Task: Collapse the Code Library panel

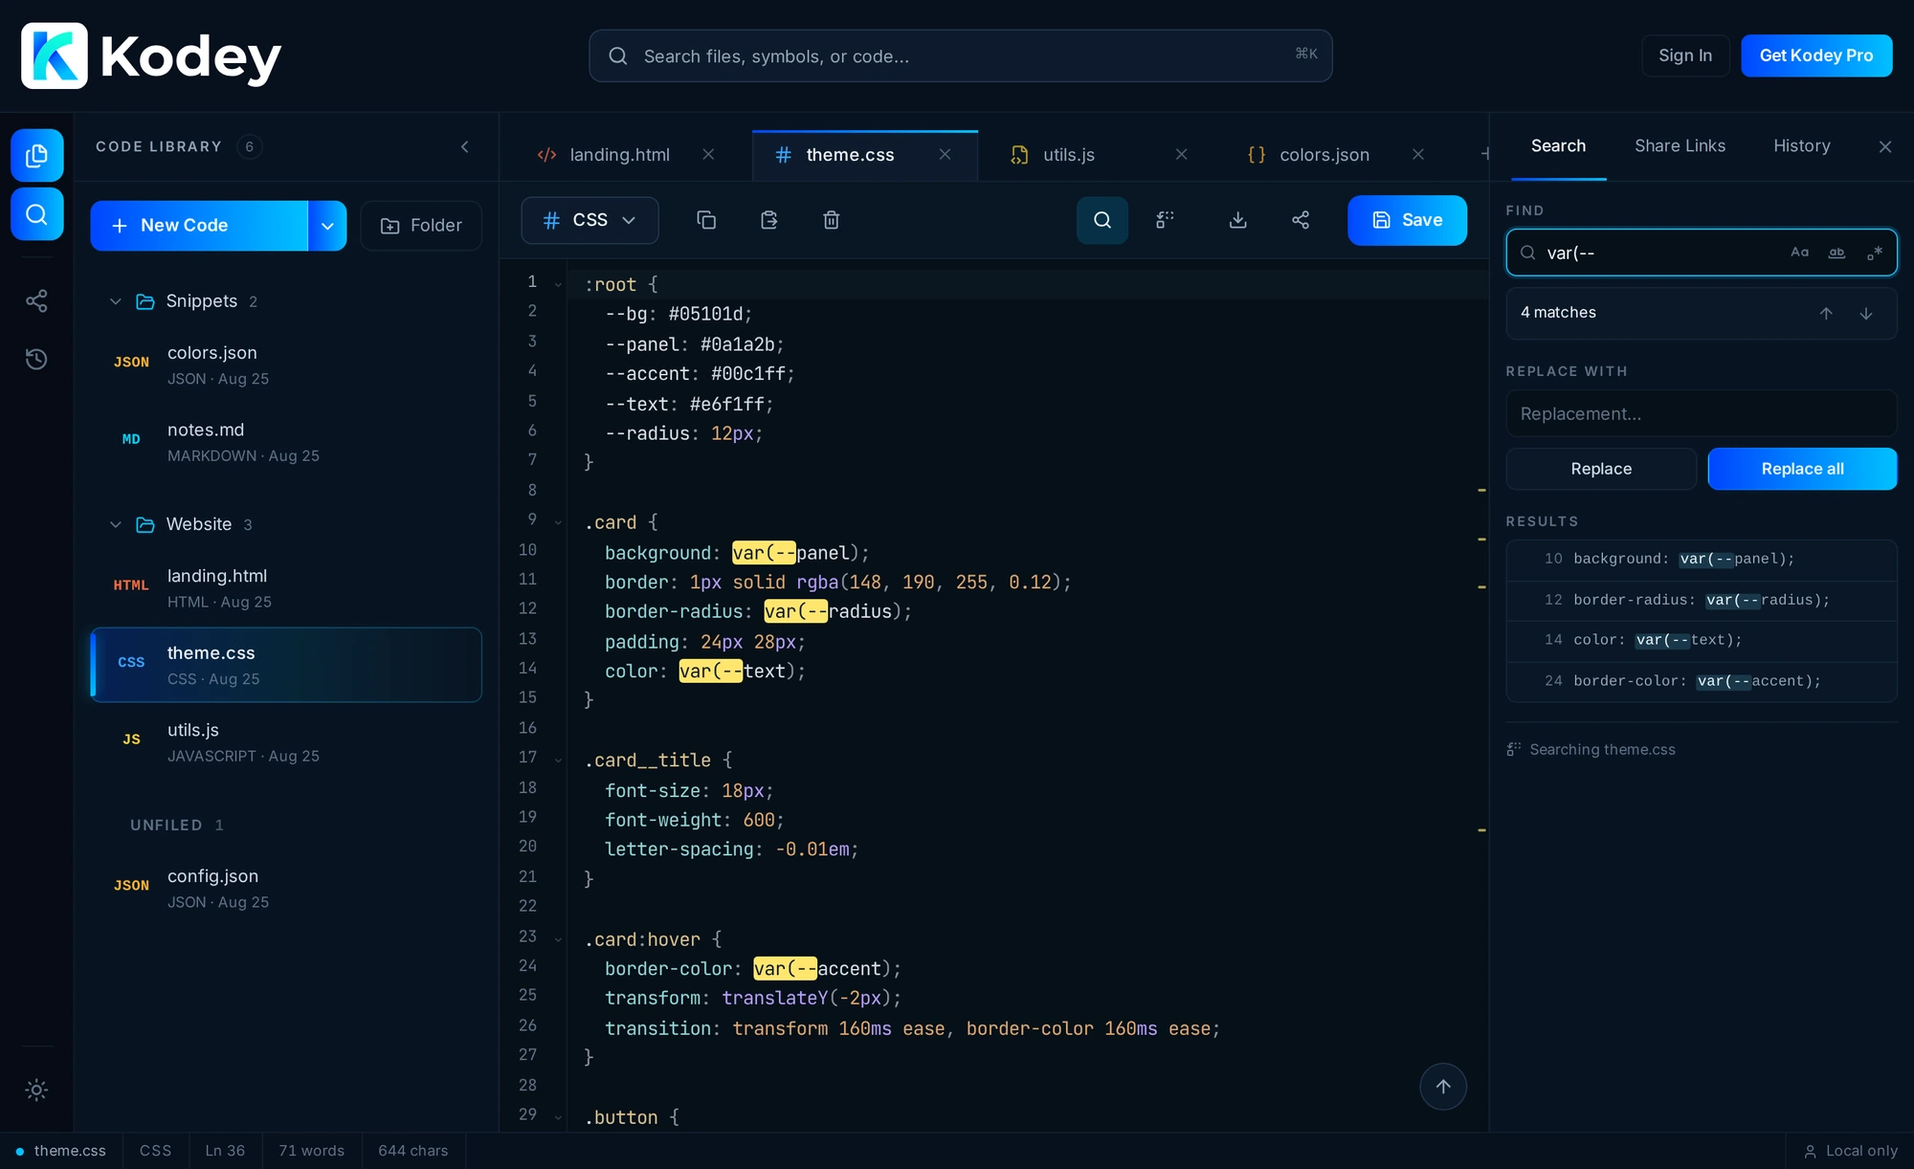Action: click(x=465, y=146)
